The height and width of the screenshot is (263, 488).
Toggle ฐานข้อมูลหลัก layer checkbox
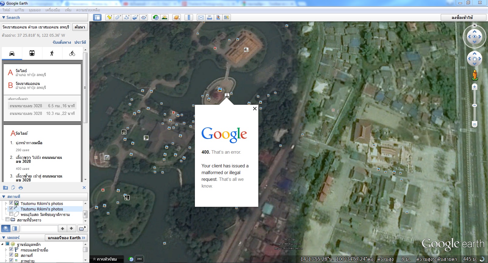7,244
